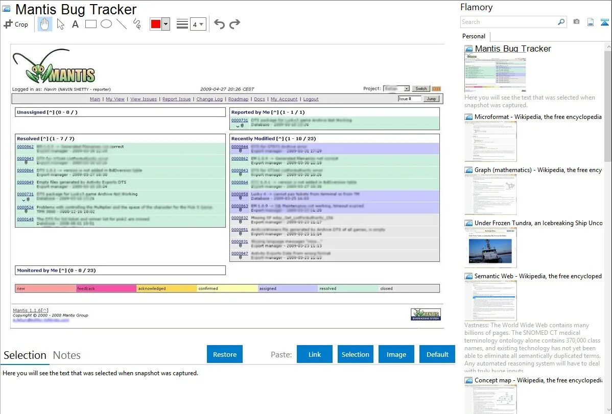Screen dimensions: 612x414
Task: Open the Project dropdown in Mantis
Action: pos(396,89)
